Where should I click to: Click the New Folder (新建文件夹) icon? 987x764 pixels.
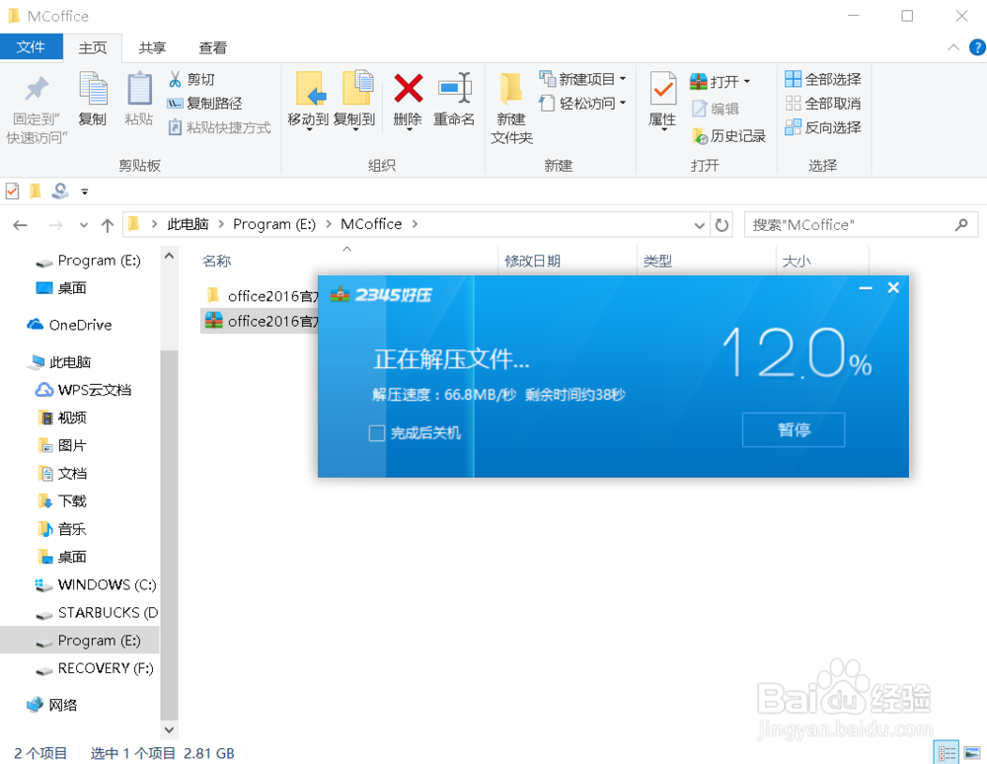(x=510, y=88)
